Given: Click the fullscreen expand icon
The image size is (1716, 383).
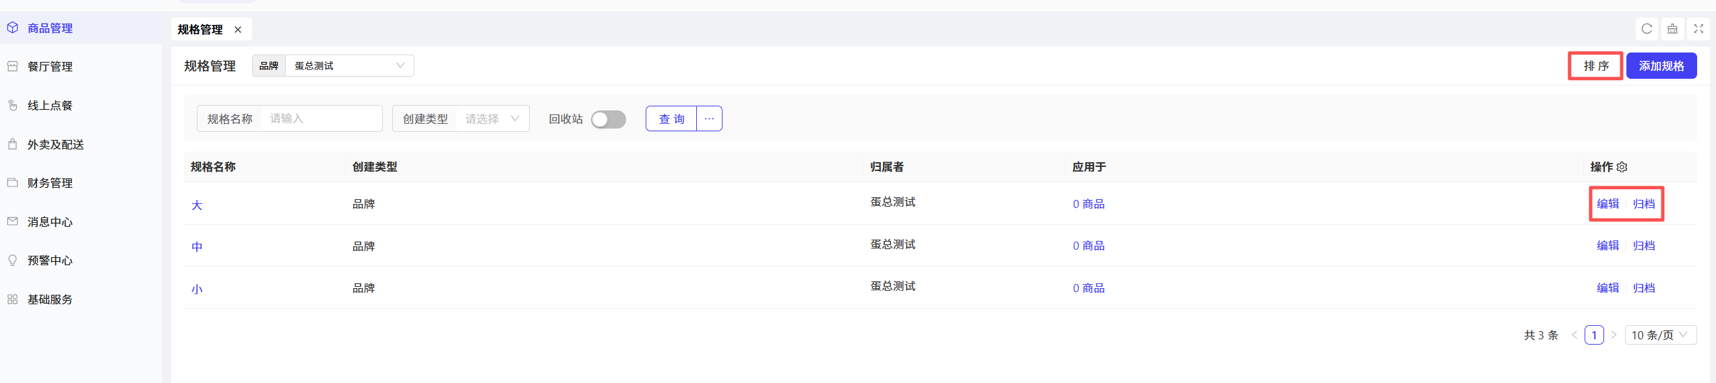Looking at the screenshot, I should click(1698, 29).
